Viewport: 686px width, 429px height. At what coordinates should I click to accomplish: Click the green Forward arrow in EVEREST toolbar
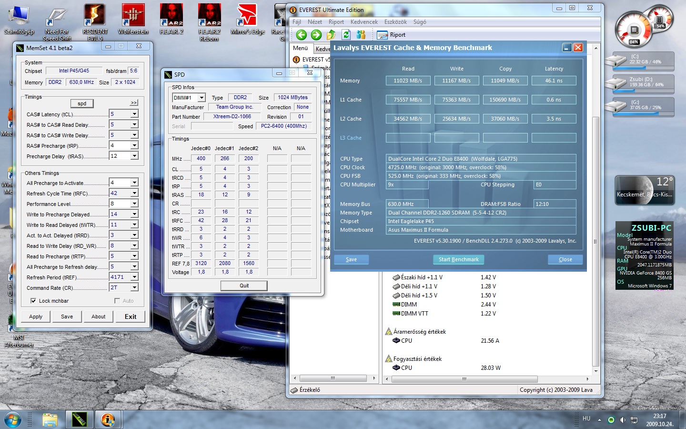316,35
